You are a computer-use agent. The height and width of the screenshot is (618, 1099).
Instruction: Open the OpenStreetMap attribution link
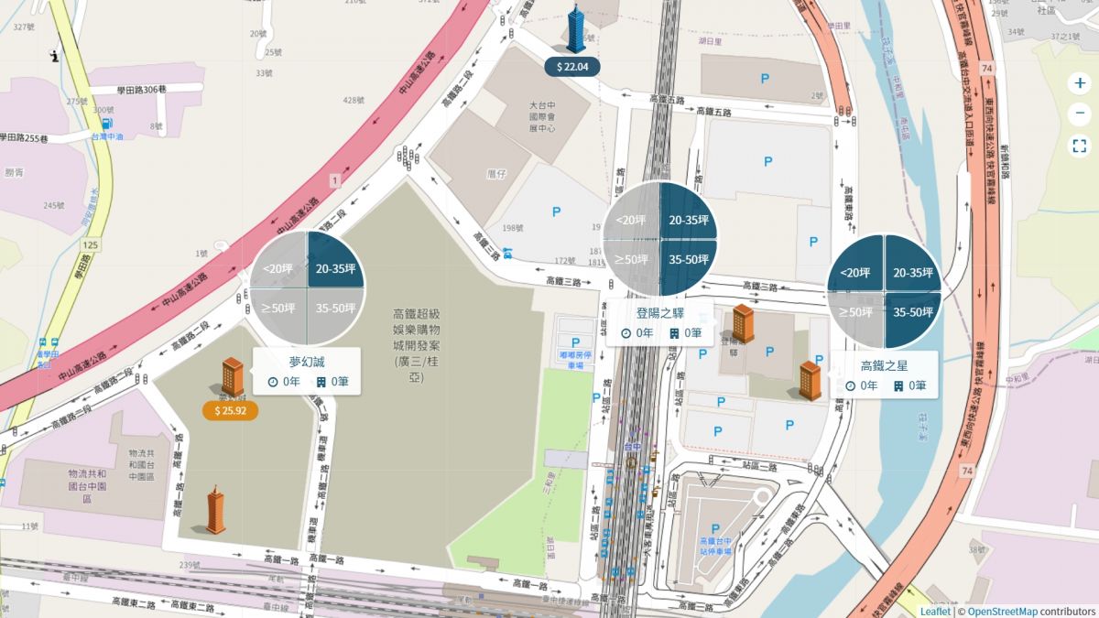click(x=1003, y=611)
